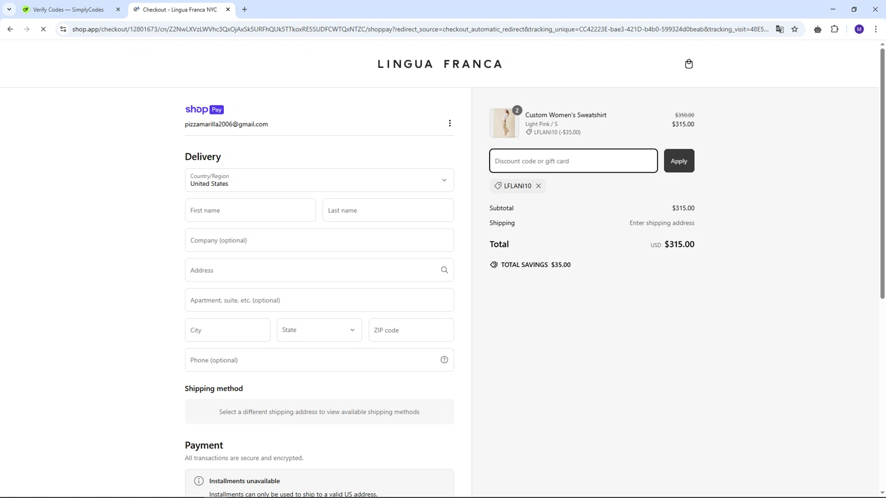Viewport: 886px width, 498px height.
Task: Click the Total $315.00 amount
Action: click(679, 244)
